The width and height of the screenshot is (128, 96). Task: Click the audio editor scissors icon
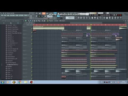click(x=113, y=18)
